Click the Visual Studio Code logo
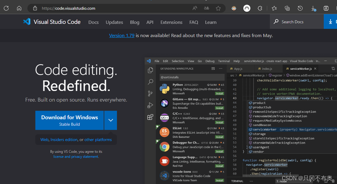 (x=27, y=21)
